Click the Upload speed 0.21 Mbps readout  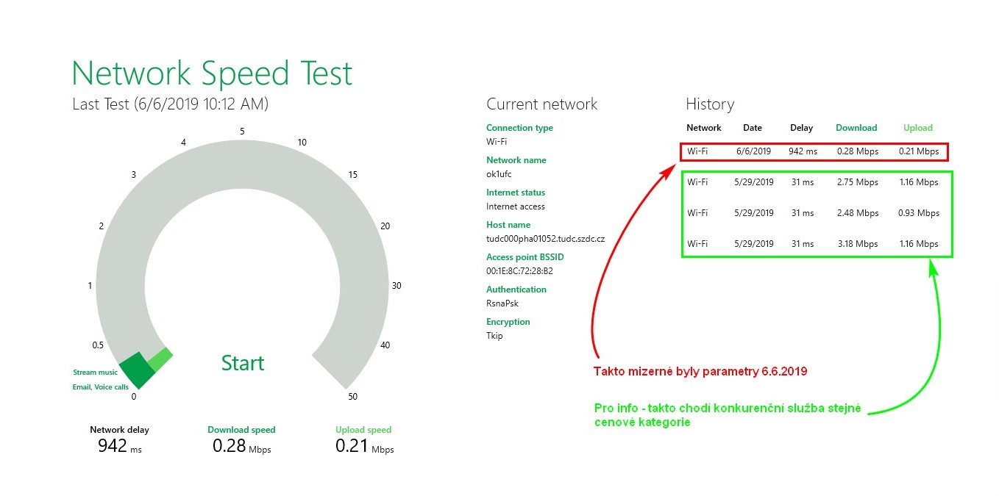(x=364, y=445)
